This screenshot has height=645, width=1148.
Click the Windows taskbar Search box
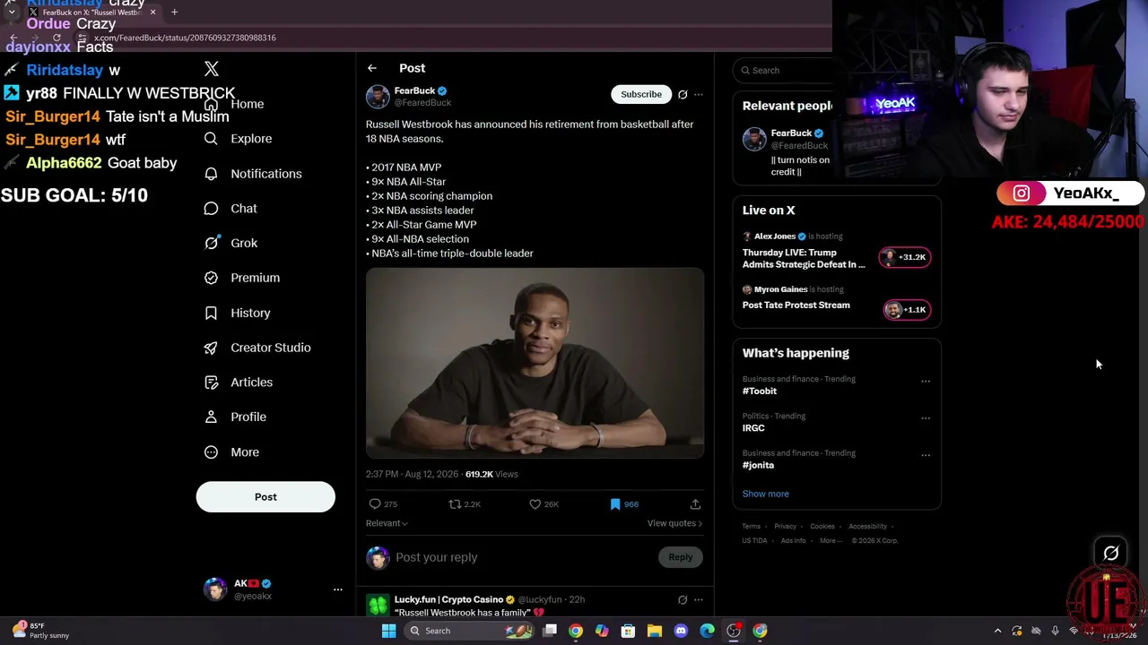coord(469,631)
